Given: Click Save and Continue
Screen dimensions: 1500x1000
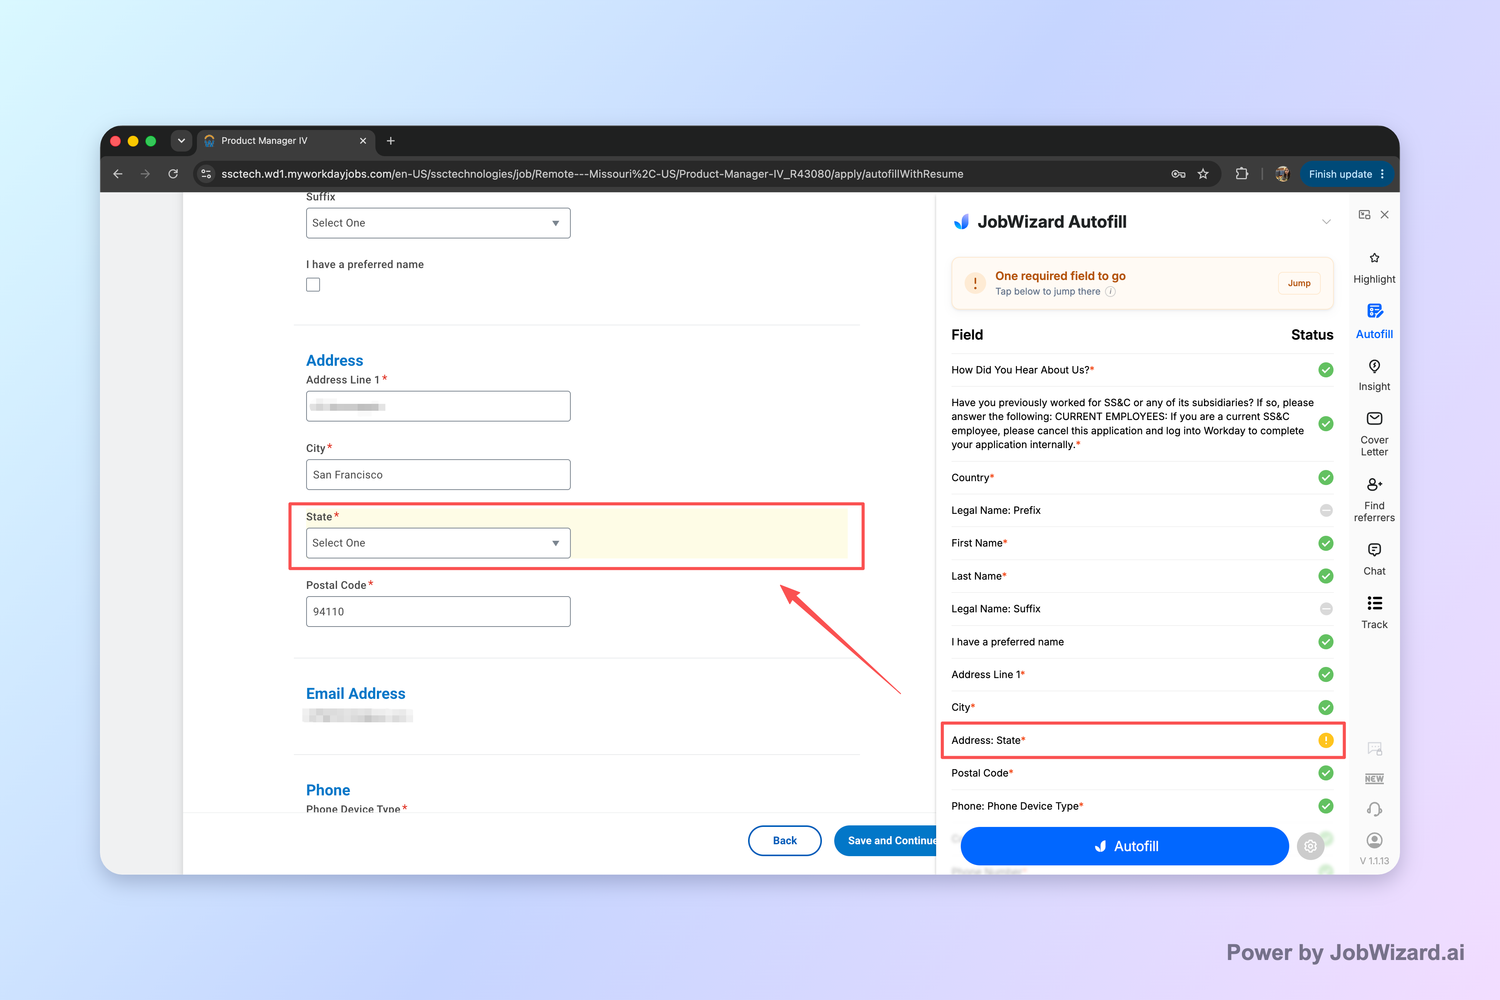Looking at the screenshot, I should coord(885,840).
